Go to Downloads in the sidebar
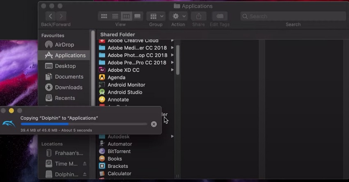 pyautogui.click(x=69, y=87)
